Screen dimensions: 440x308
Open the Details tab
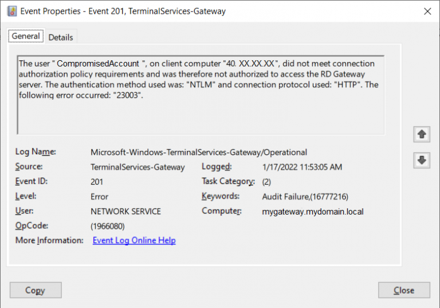click(x=61, y=37)
